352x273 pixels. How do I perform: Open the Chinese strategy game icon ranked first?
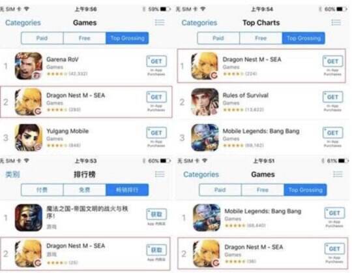tap(29, 217)
